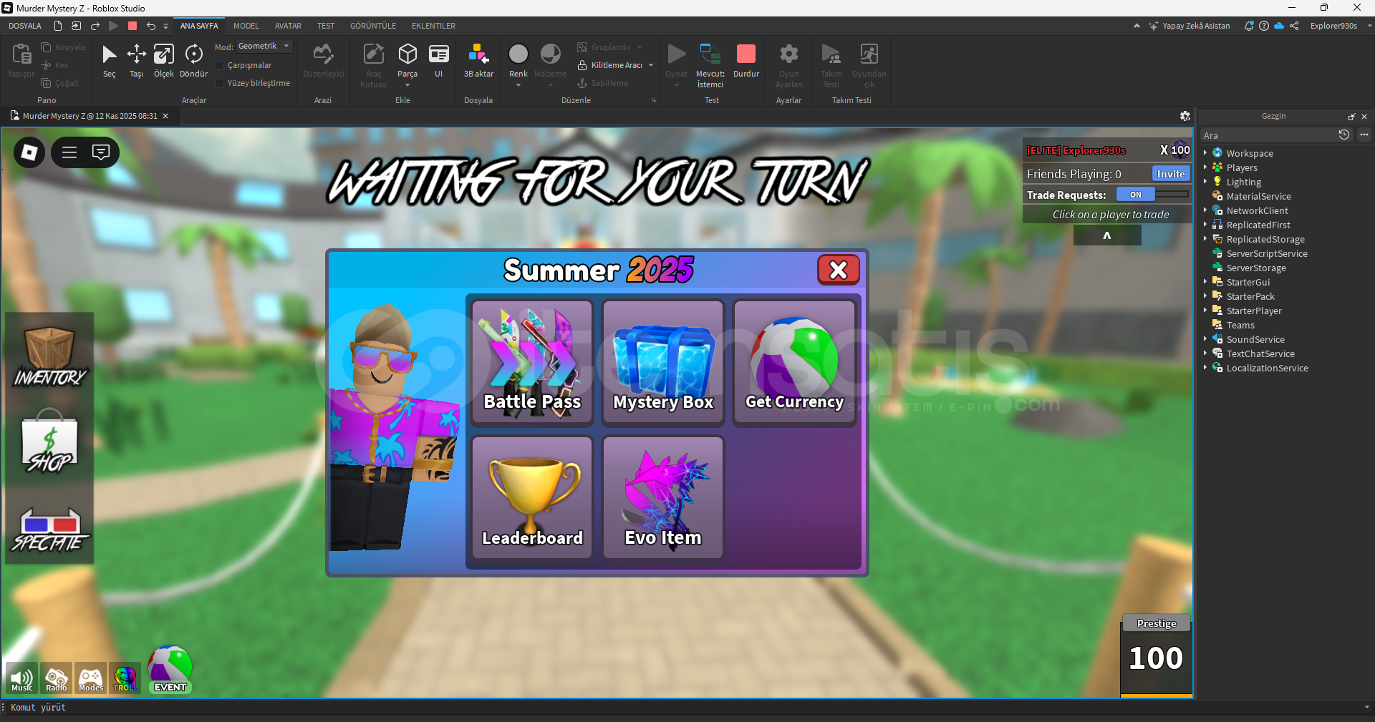Open the in-game hamburger menu
Viewport: 1375px width, 722px height.
(69, 152)
